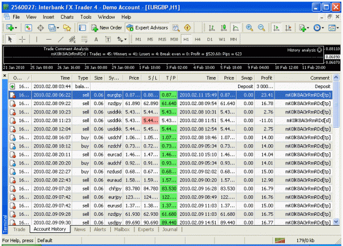343x246 pixels.
Task: Switch to M30 timeframe
Action: pos(174,39)
